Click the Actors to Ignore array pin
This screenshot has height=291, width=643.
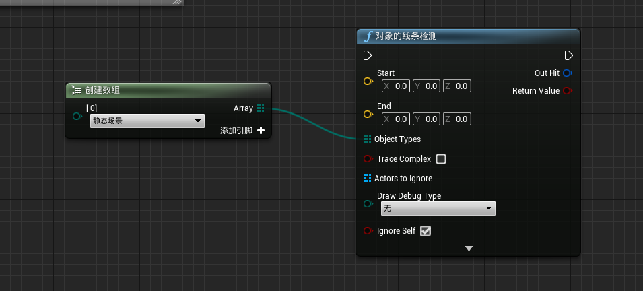pyautogui.click(x=367, y=179)
